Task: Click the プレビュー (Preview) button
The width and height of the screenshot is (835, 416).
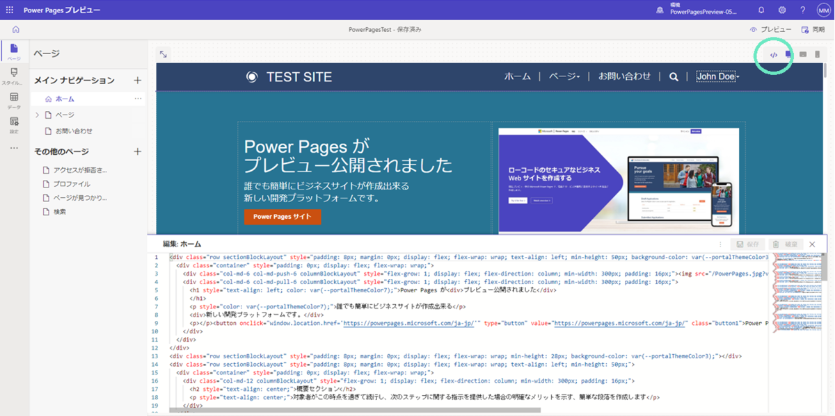Action: 770,30
